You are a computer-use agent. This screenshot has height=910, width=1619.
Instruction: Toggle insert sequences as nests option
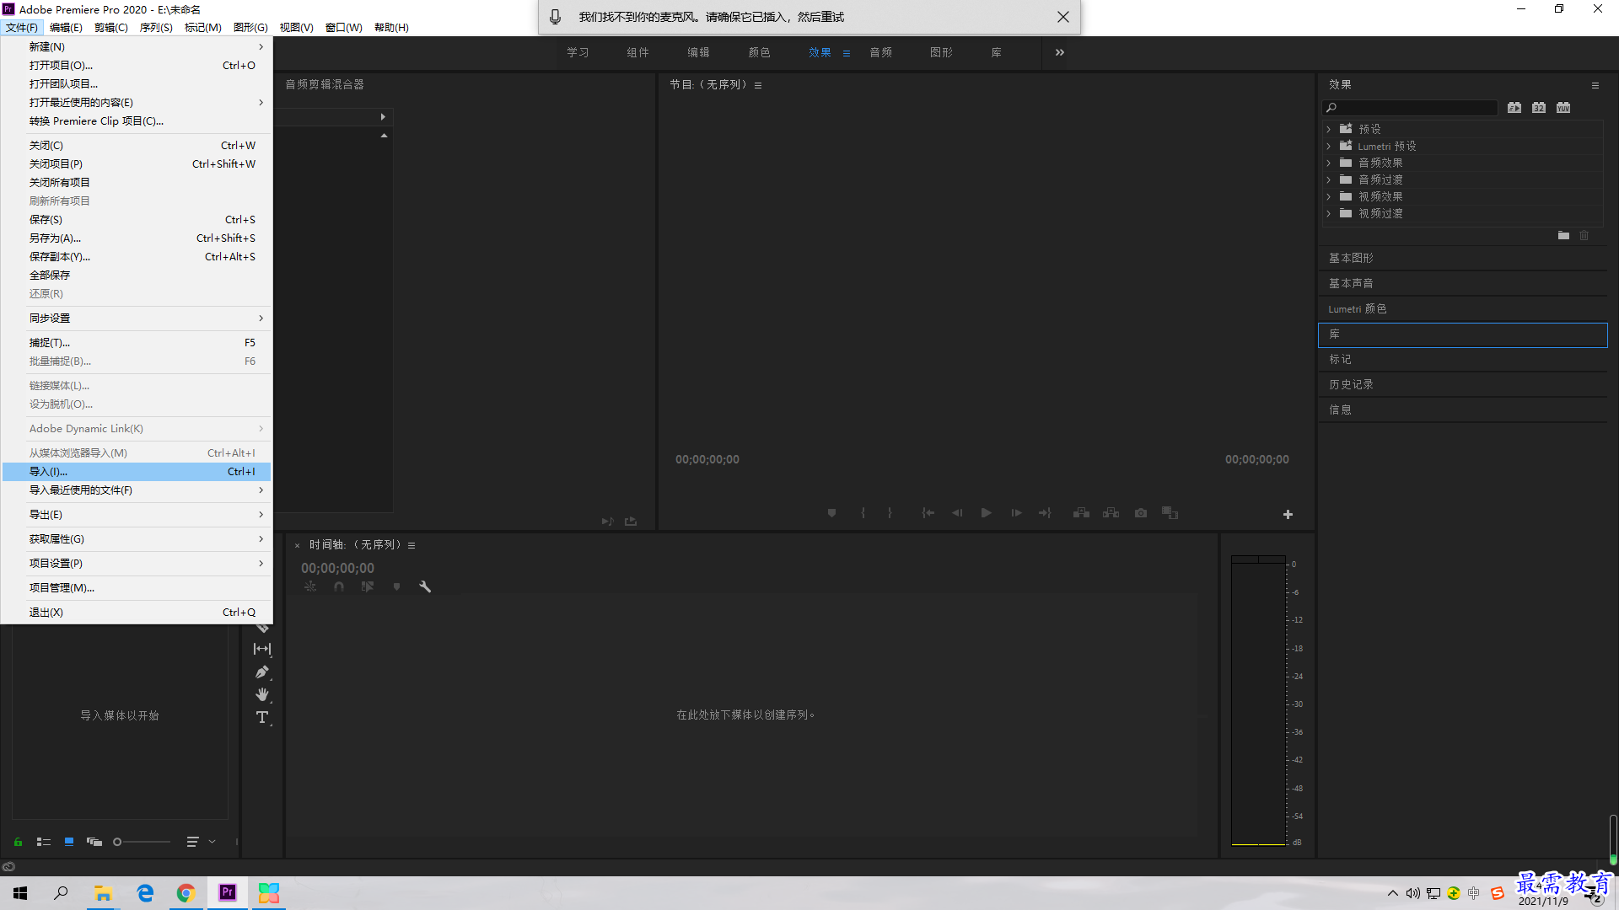(310, 586)
